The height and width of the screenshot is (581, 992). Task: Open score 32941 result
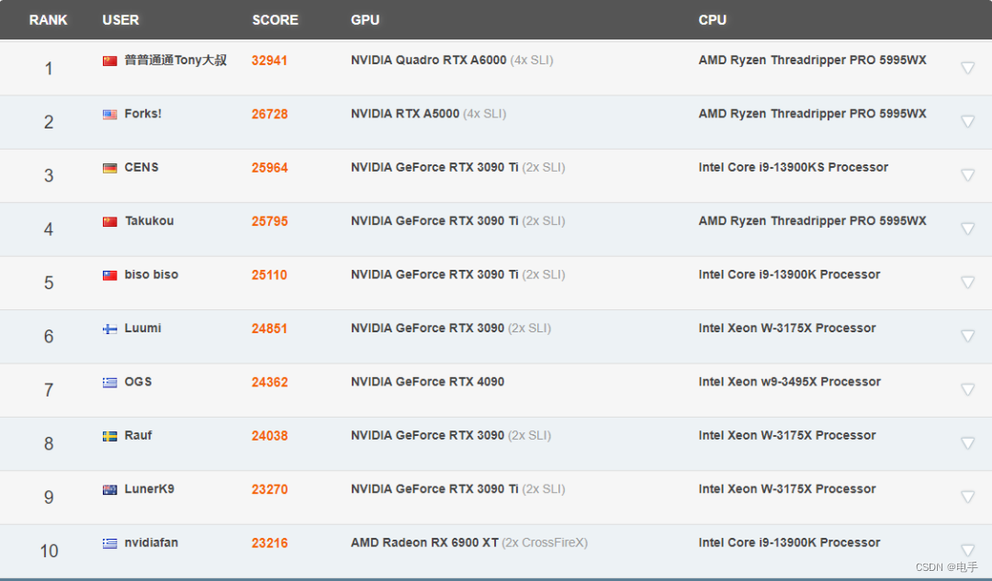pos(269,61)
